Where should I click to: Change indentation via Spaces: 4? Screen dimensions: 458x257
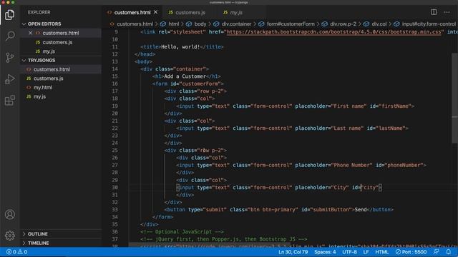point(325,252)
